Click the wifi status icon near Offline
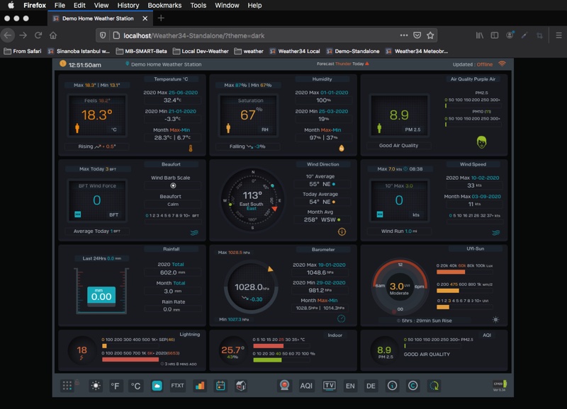The width and height of the screenshot is (567, 409). point(502,64)
